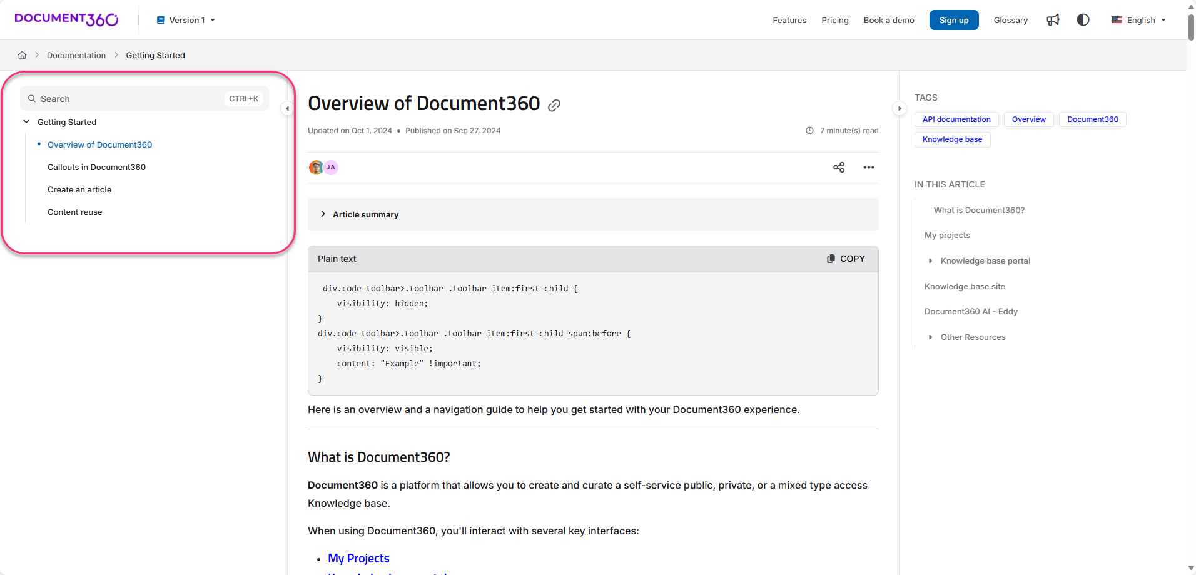Open the announcements megaphone icon
Viewport: 1196px width, 575px height.
pyautogui.click(x=1053, y=20)
